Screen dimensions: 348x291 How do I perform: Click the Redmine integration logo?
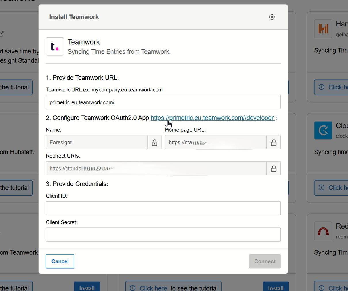click(323, 231)
